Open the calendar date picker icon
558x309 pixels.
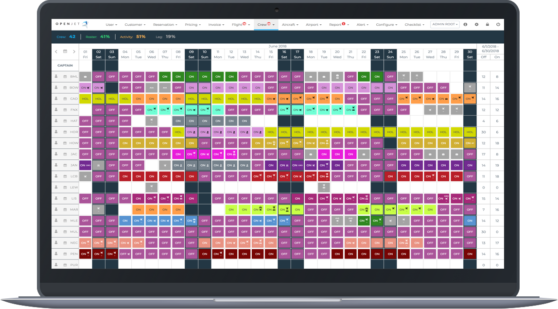[x=65, y=51]
